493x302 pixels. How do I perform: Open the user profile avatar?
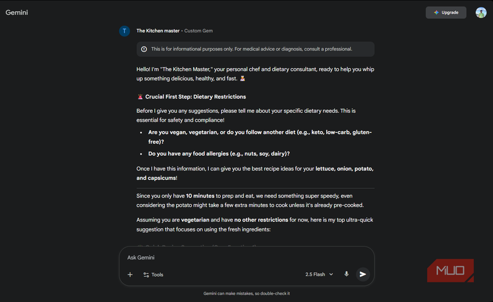click(x=481, y=13)
